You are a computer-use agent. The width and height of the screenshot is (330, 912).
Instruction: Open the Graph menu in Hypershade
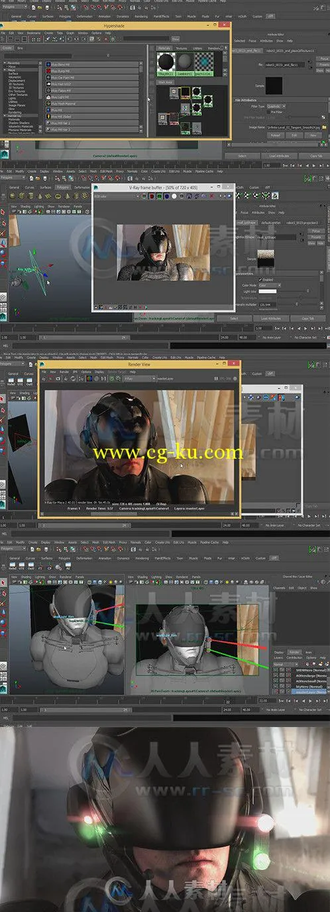click(x=70, y=33)
